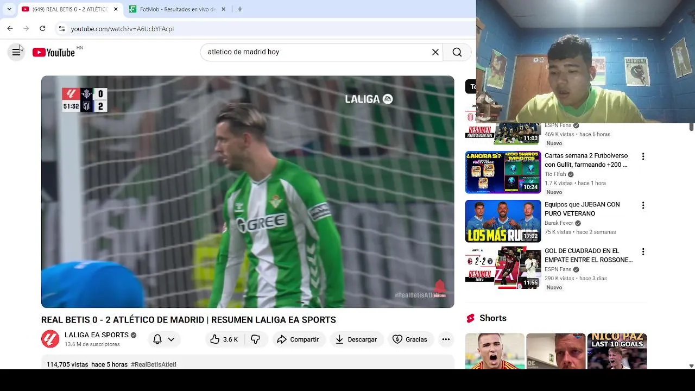Click the browser forward arrow

click(26, 28)
